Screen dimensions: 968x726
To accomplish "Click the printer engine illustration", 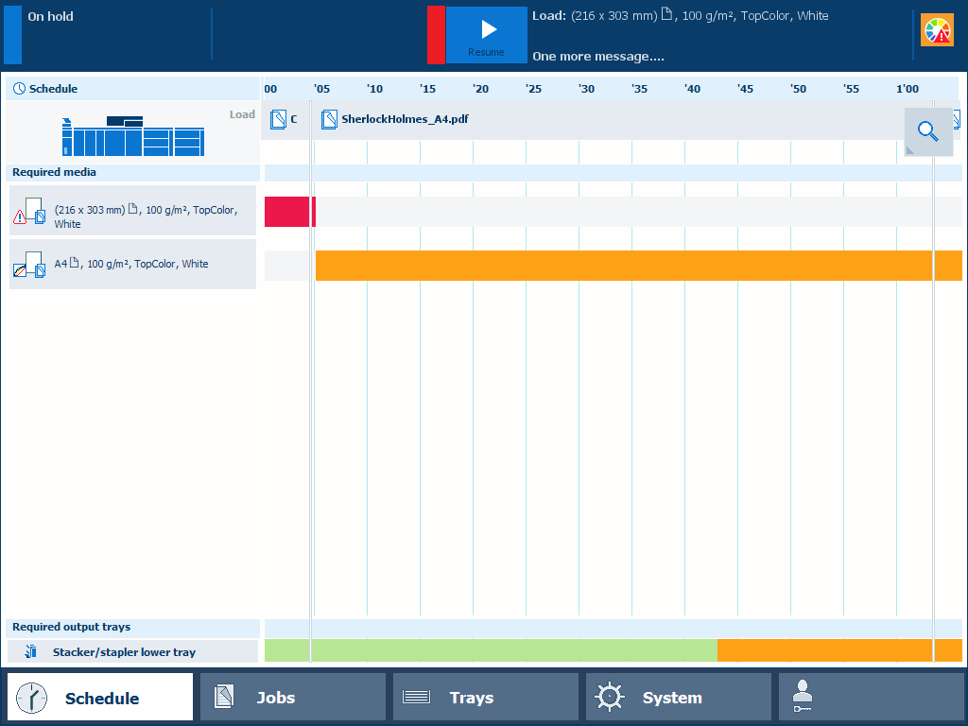I will [132, 136].
